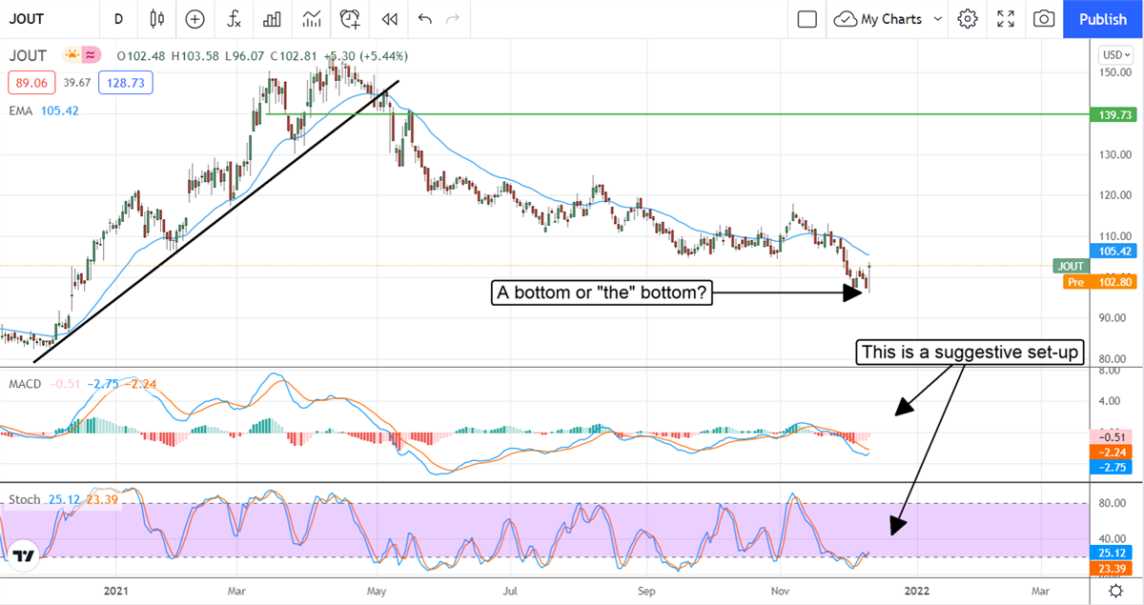Undo the last chart action

point(424,19)
